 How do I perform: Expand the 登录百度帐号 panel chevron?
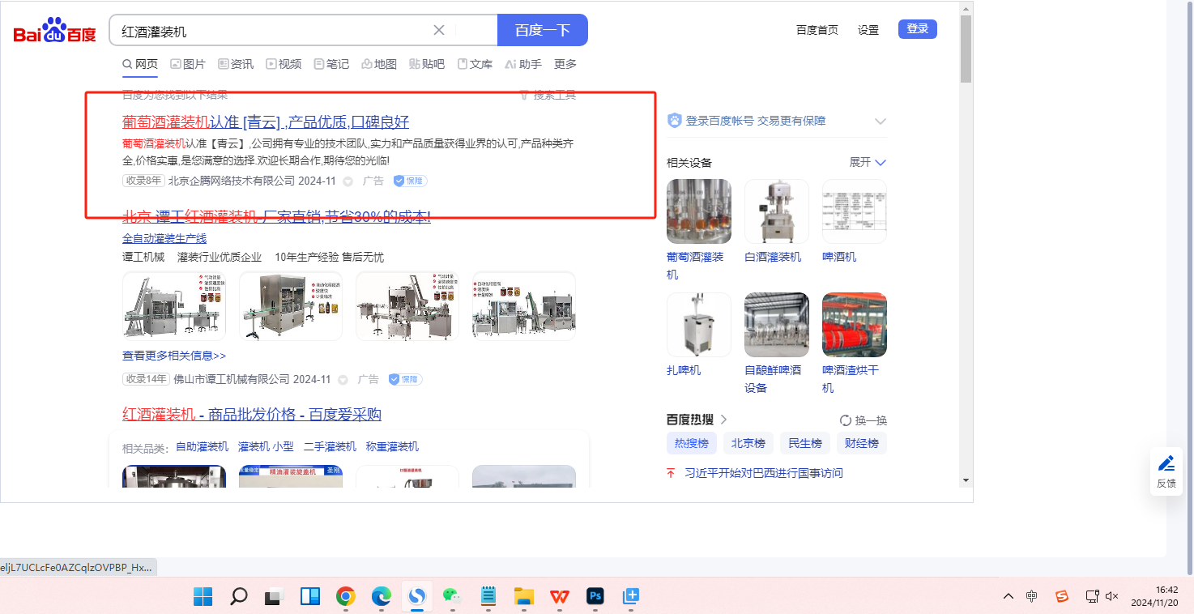881,122
